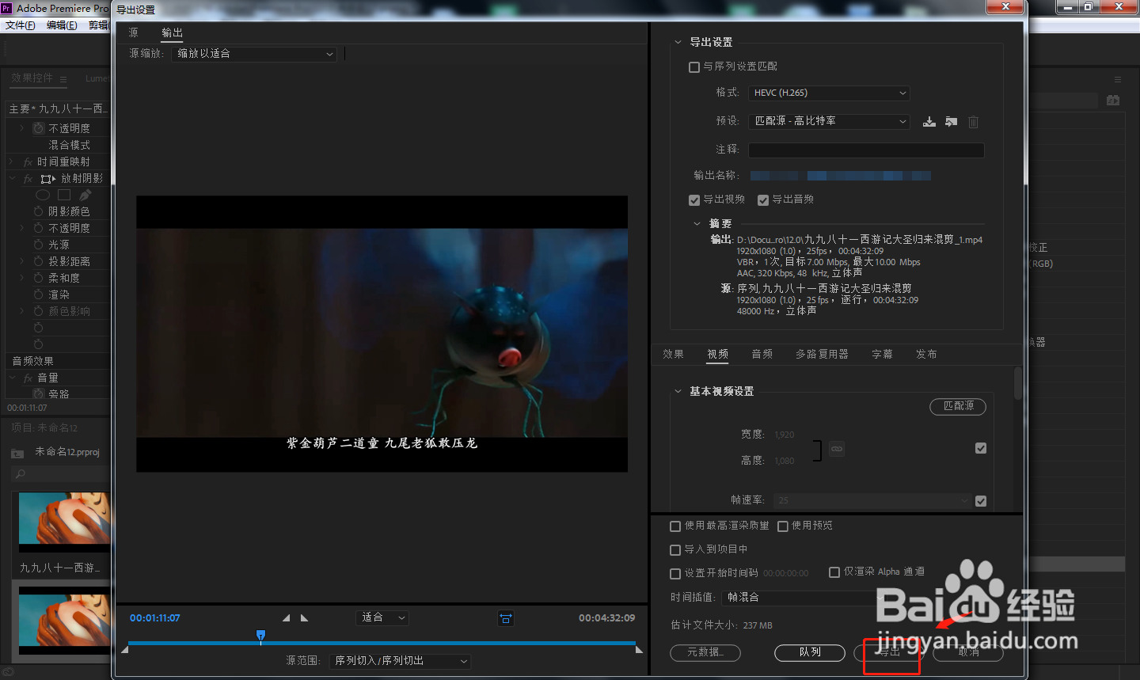Switch to the 输出 tab
Image resolution: width=1140 pixels, height=680 pixels.
[x=172, y=32]
